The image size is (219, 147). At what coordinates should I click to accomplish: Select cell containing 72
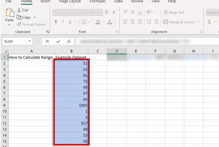click(71, 81)
